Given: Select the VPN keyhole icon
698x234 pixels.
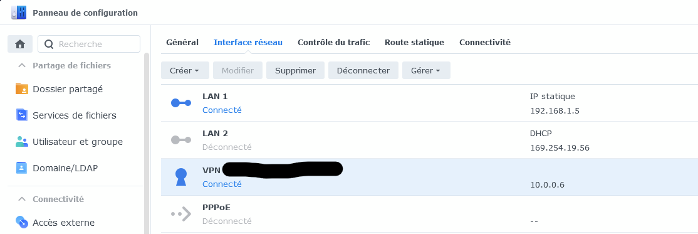Looking at the screenshot, I should pyautogui.click(x=180, y=177).
